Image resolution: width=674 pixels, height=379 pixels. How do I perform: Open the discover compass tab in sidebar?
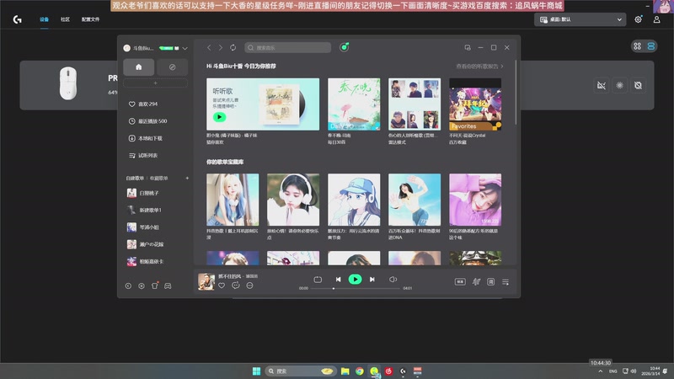(x=173, y=67)
